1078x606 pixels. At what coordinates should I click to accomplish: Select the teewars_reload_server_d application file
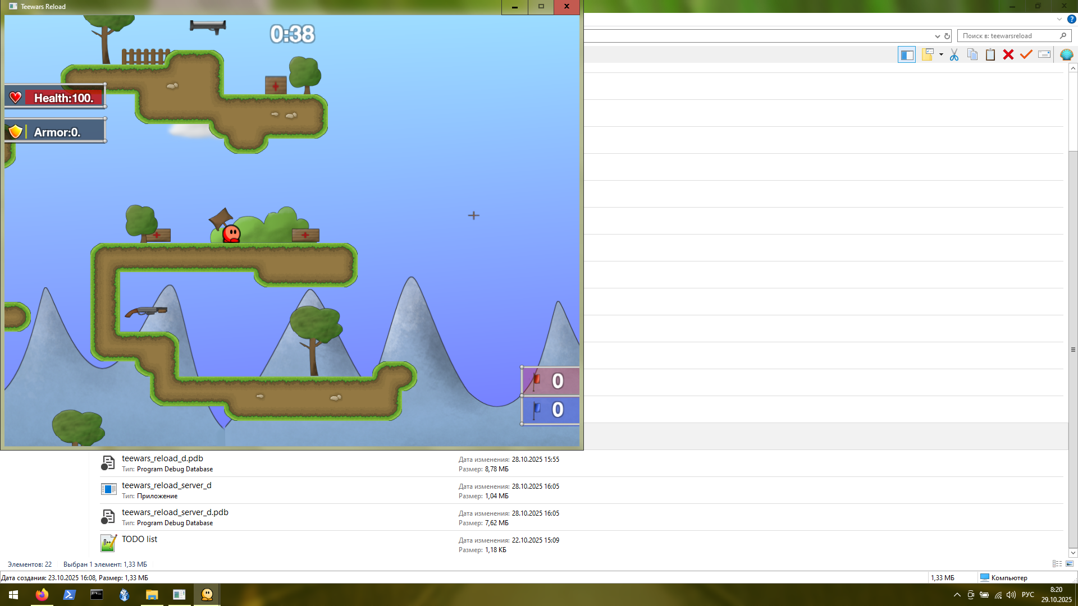pyautogui.click(x=167, y=485)
